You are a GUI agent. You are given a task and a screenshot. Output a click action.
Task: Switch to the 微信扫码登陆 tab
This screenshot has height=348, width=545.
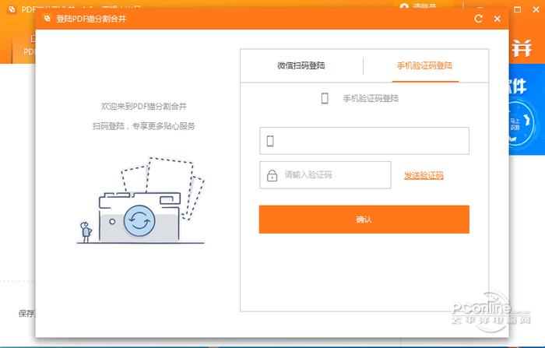click(x=301, y=65)
